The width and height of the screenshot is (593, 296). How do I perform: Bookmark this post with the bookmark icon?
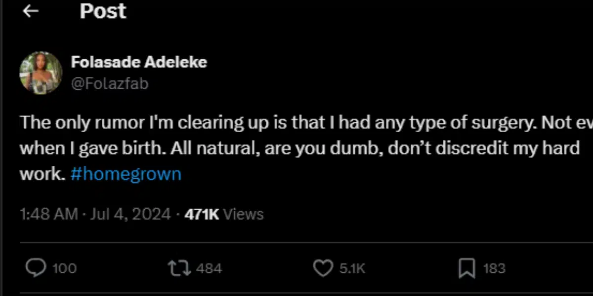pyautogui.click(x=466, y=268)
